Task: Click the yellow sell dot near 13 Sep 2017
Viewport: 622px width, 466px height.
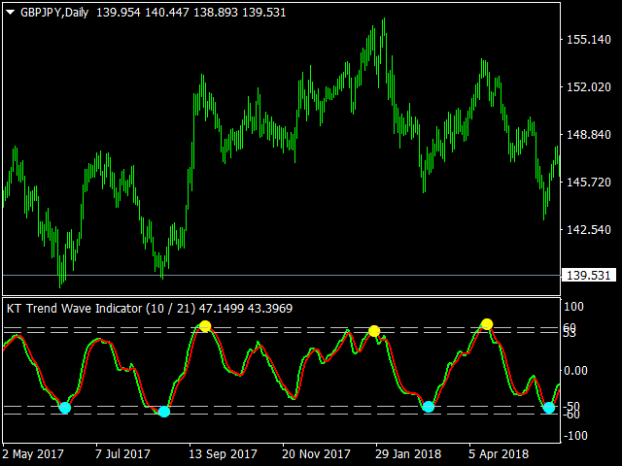Action: [x=205, y=326]
